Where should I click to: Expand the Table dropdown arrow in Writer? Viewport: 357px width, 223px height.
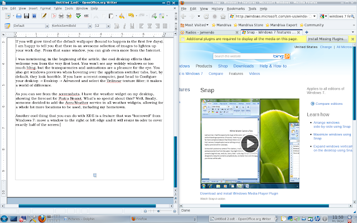click(167, 16)
